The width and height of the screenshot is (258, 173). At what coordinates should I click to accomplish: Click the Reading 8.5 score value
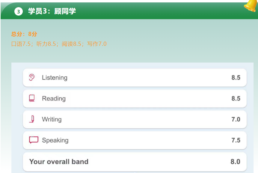[x=236, y=98]
